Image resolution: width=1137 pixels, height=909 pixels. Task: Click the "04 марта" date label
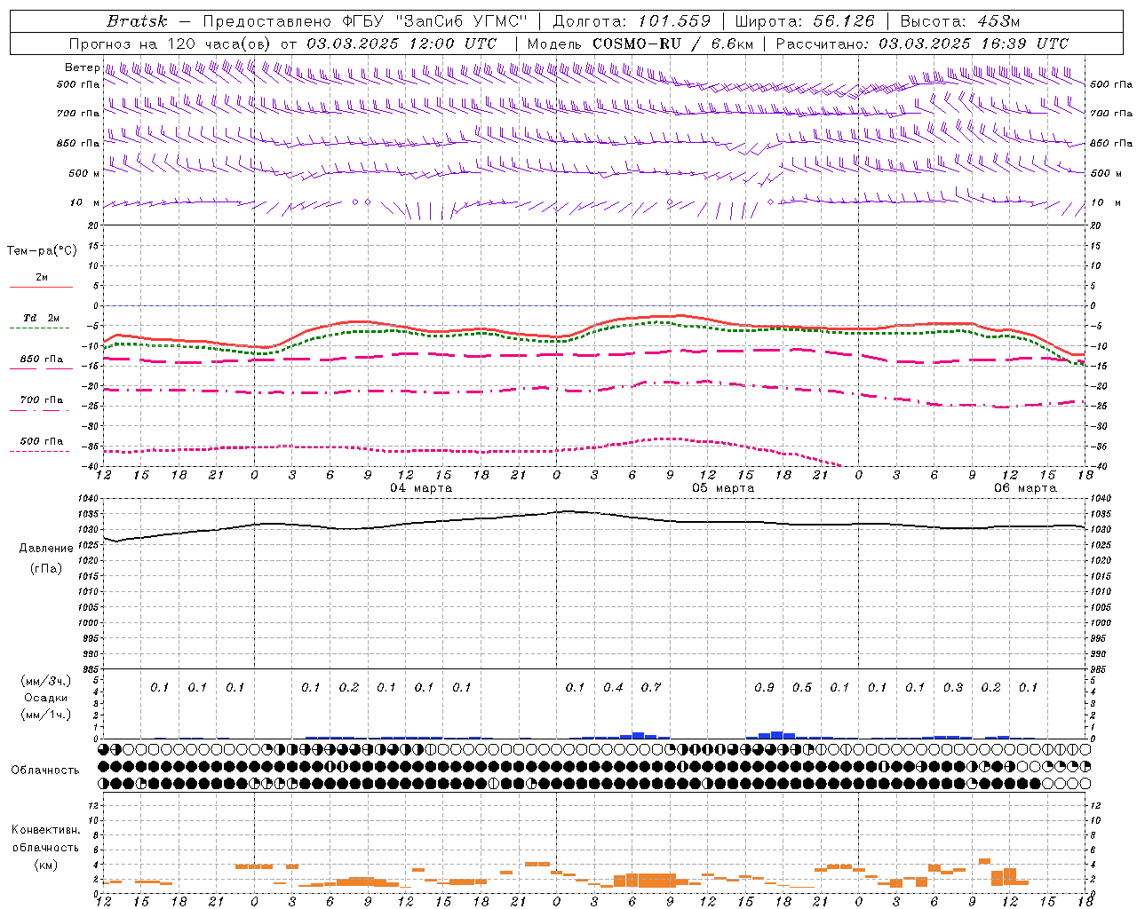(x=421, y=488)
